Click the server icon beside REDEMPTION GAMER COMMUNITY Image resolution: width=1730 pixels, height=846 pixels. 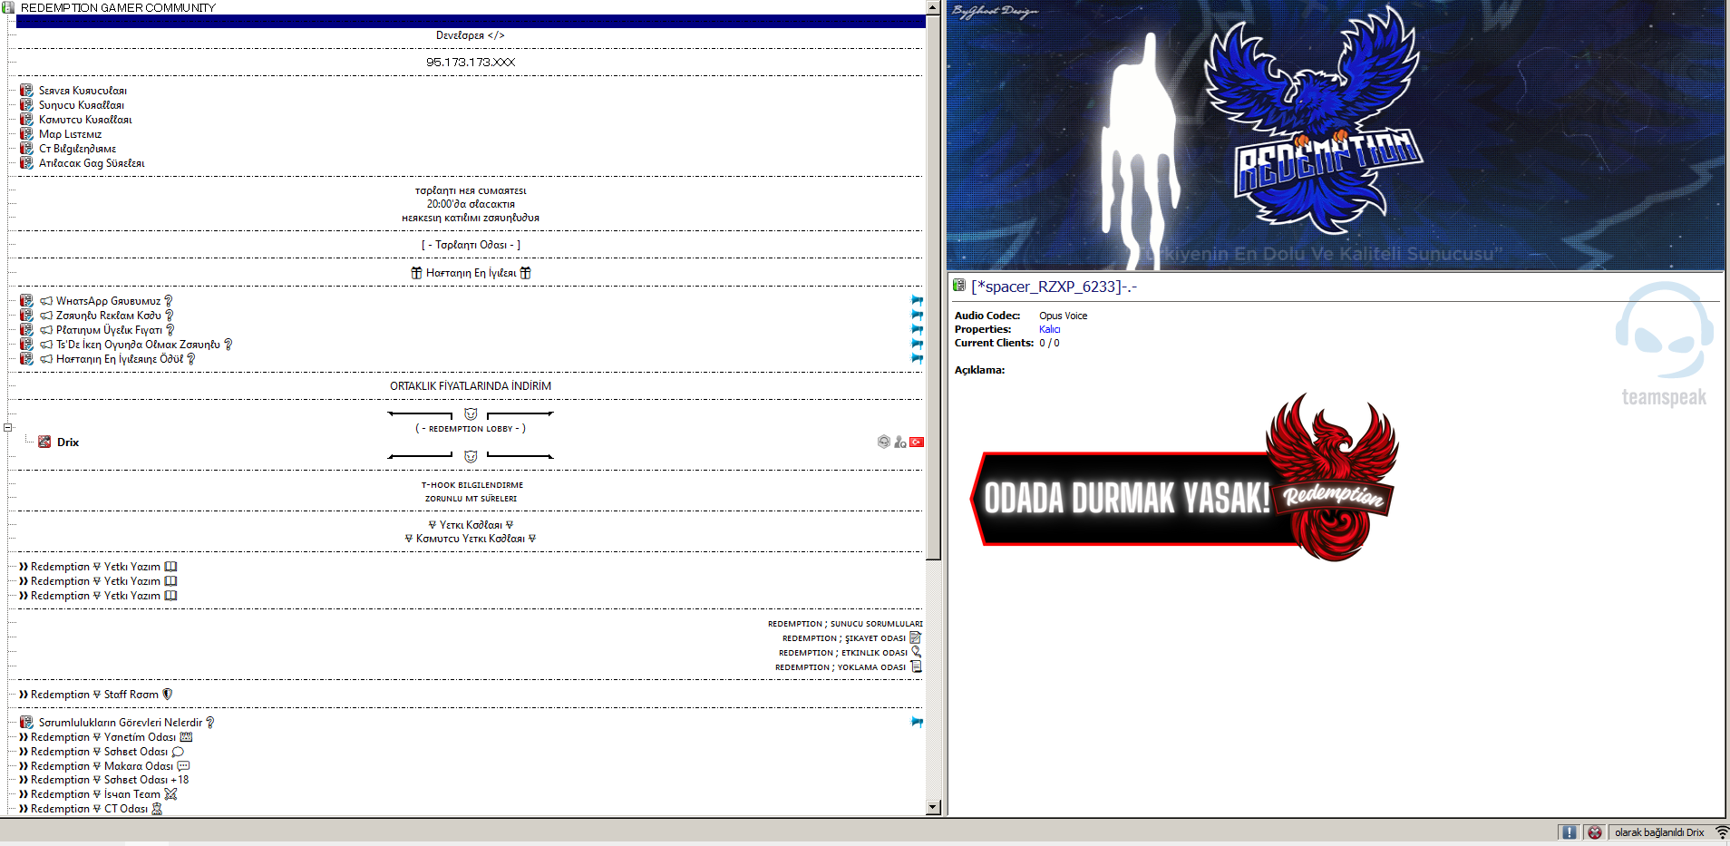[8, 7]
